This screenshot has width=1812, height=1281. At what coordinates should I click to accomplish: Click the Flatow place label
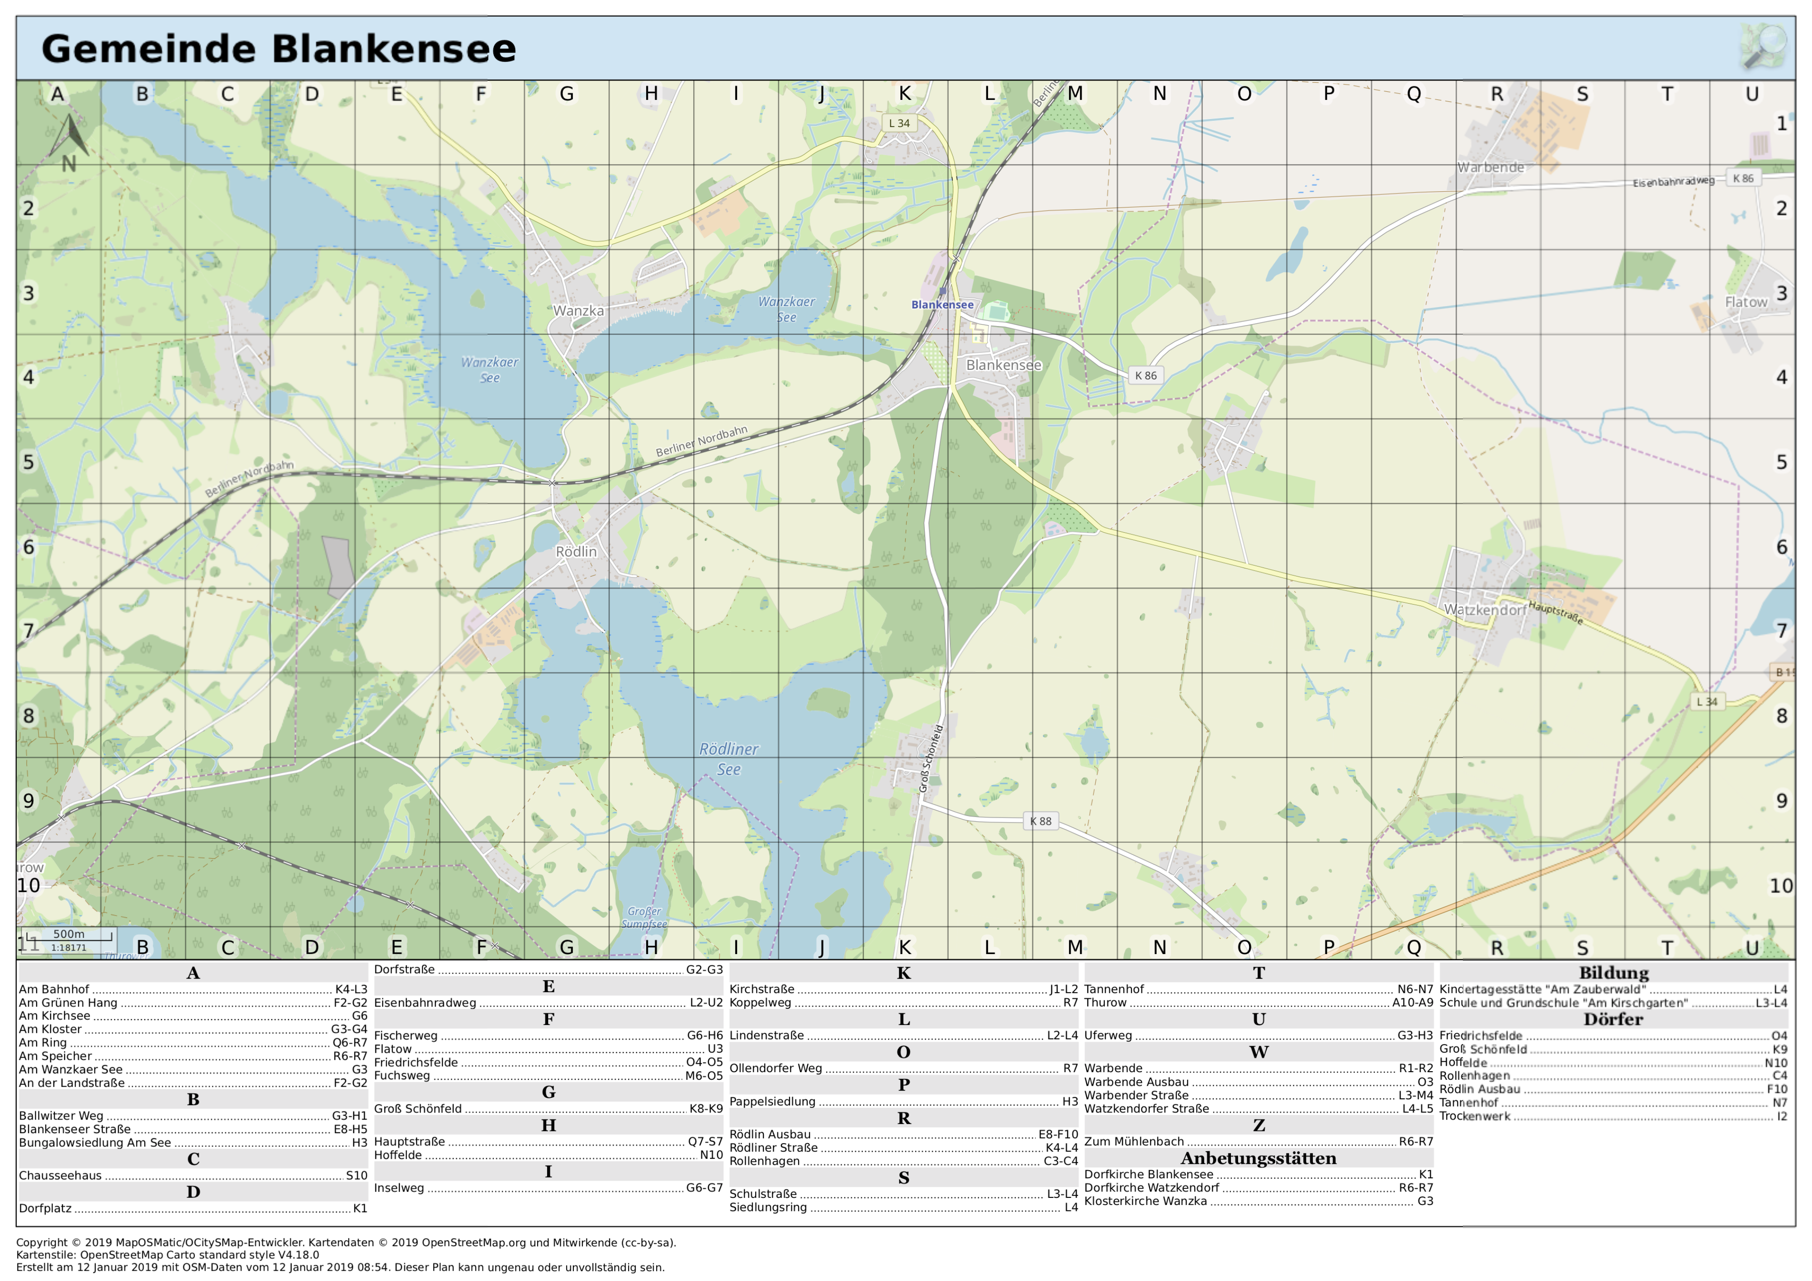click(x=1746, y=303)
